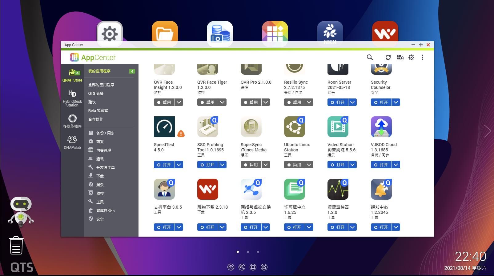The height and width of the screenshot is (276, 494).
Task: Click SpeedTest orange warning badge
Action: [x=181, y=134]
